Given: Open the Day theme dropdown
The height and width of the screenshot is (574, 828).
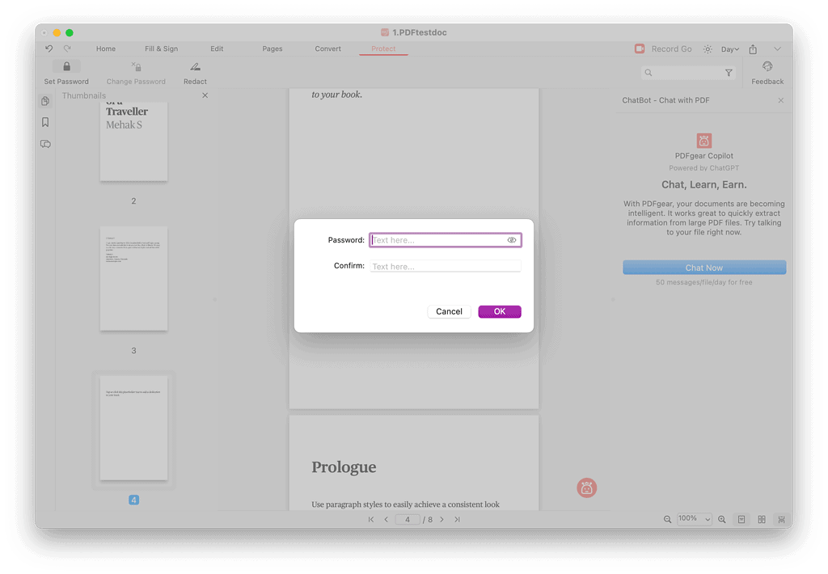Looking at the screenshot, I should click(x=730, y=49).
